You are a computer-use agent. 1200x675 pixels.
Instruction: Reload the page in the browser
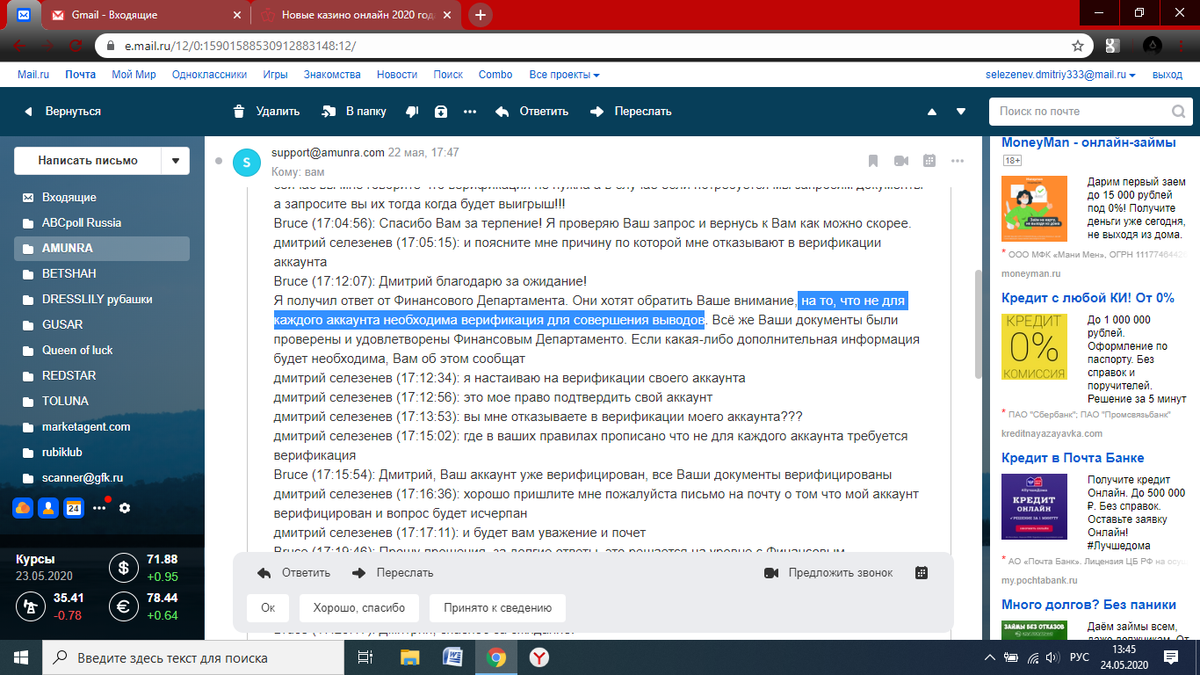[x=76, y=46]
